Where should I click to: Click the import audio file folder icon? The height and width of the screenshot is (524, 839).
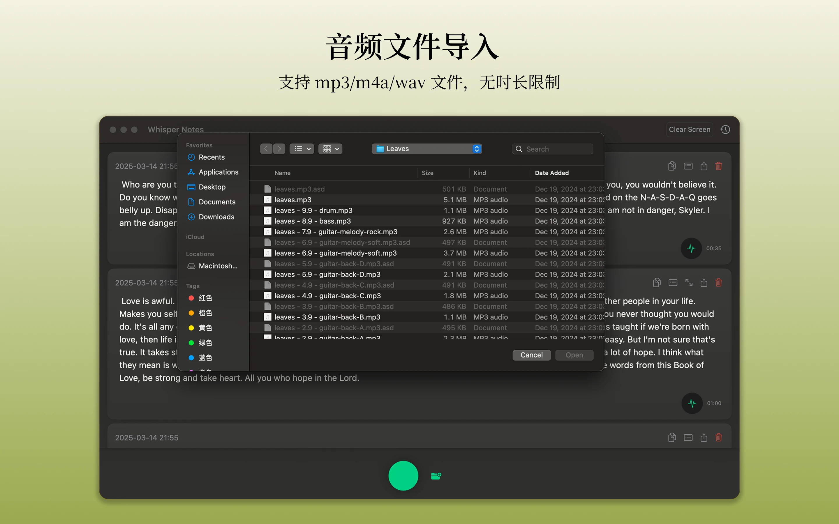pos(436,476)
